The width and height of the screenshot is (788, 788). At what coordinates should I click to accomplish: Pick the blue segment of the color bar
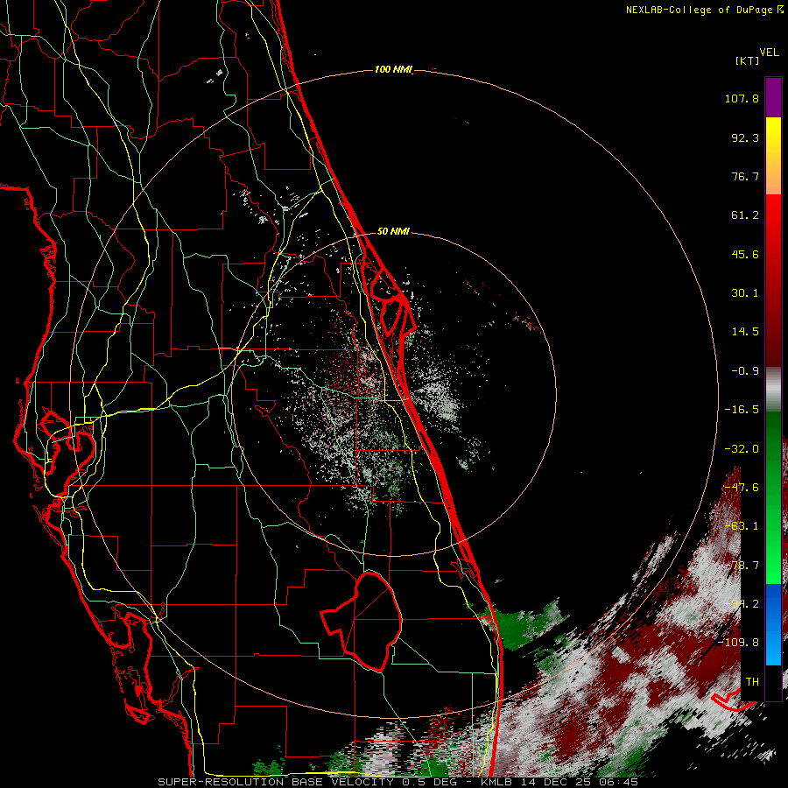click(773, 624)
